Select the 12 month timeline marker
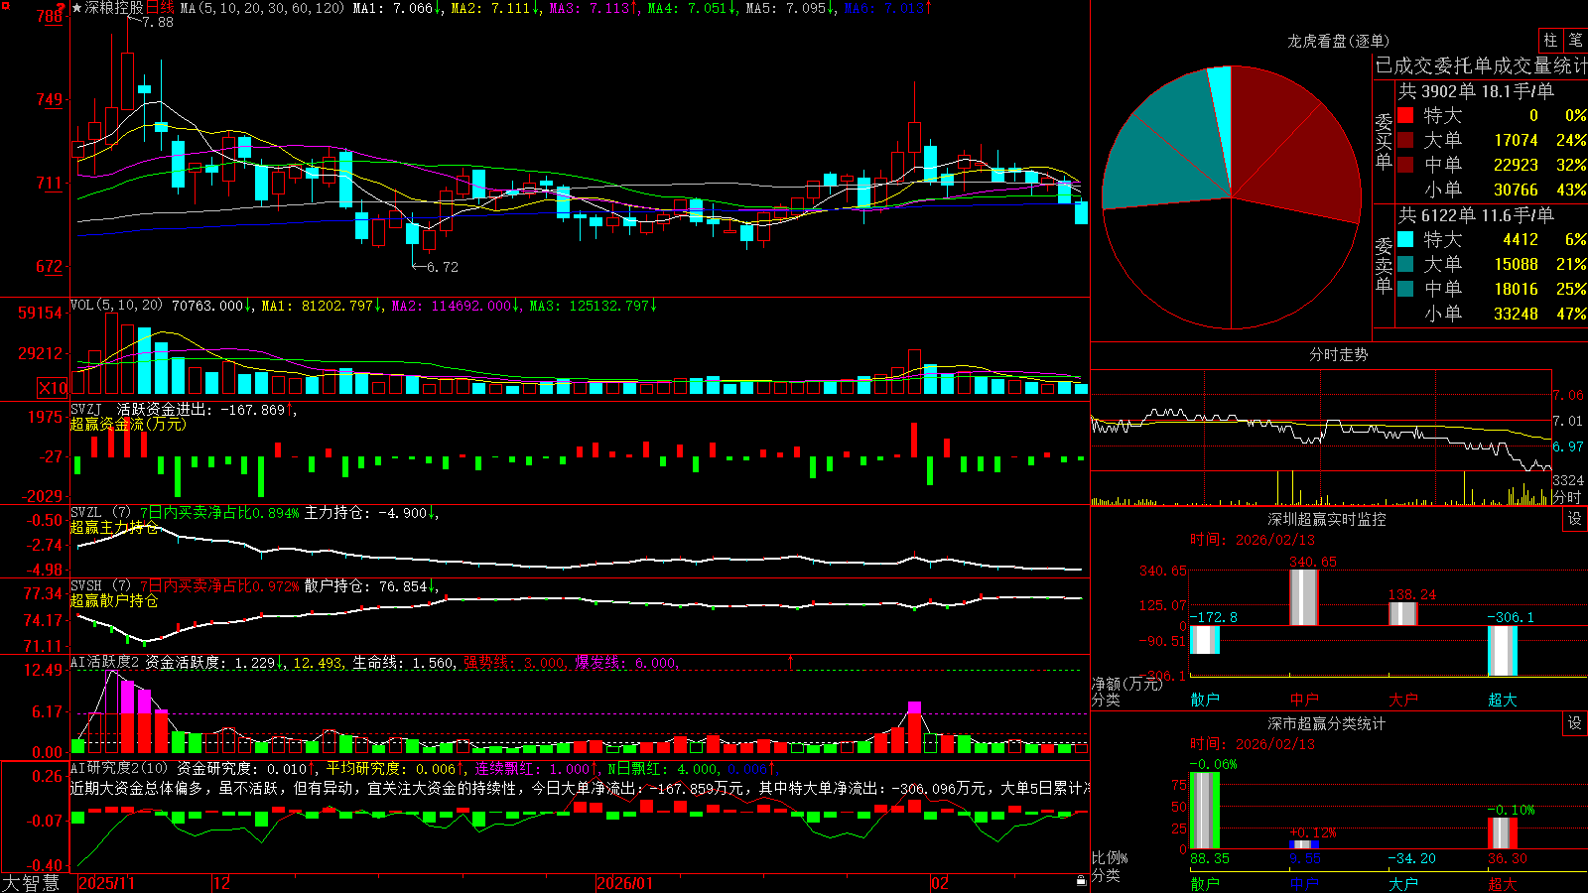Image resolution: width=1588 pixels, height=893 pixels. [x=222, y=883]
